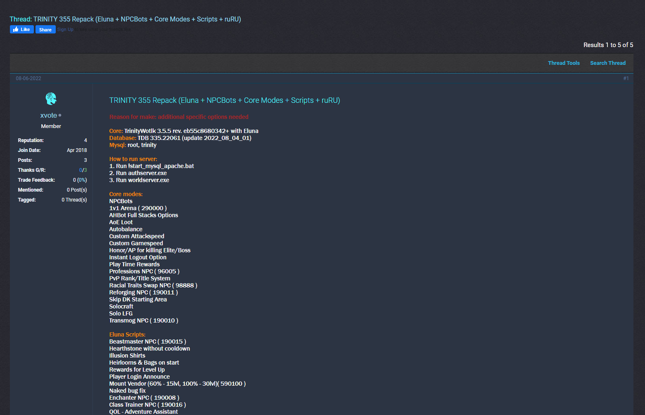The image size is (645, 415).
Task: Click the Facebook Like button
Action: (x=22, y=29)
